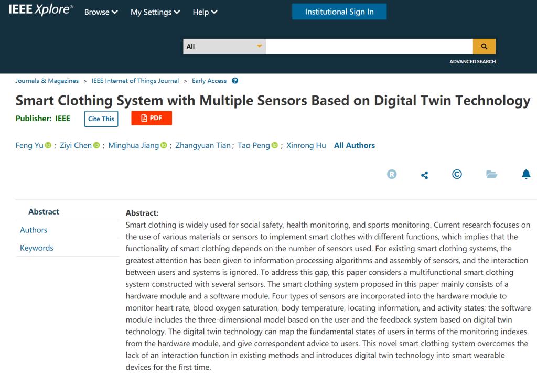Save to project folder icon
The height and width of the screenshot is (374, 537).
(491, 175)
